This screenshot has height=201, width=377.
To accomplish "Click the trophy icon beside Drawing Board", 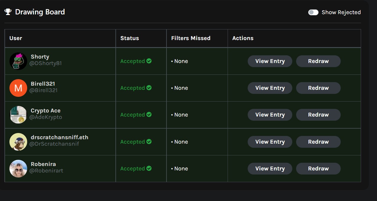I will click(8, 12).
